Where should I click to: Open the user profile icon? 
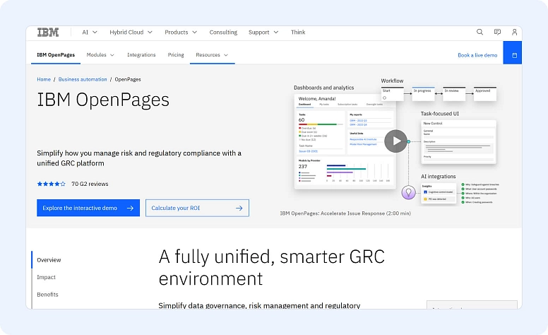514,33
